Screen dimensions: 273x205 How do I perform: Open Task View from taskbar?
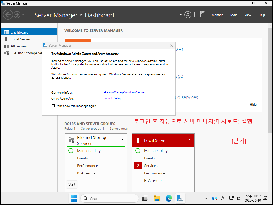[145, 199]
